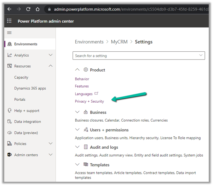Click in the Search for a setting field
The height and width of the screenshot is (186, 213).
[x=134, y=56]
